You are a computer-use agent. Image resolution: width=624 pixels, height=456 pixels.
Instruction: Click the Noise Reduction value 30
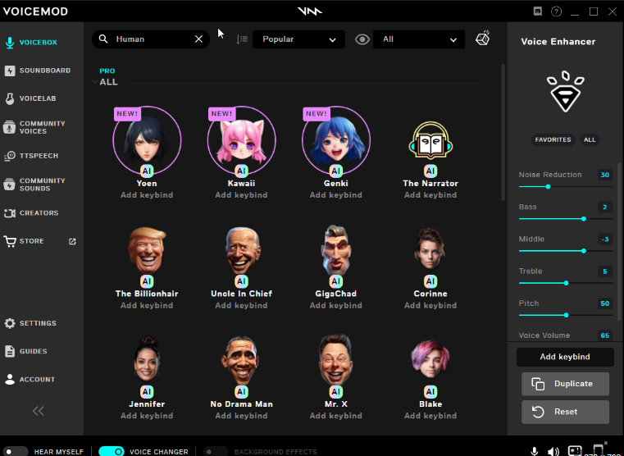pyautogui.click(x=604, y=175)
